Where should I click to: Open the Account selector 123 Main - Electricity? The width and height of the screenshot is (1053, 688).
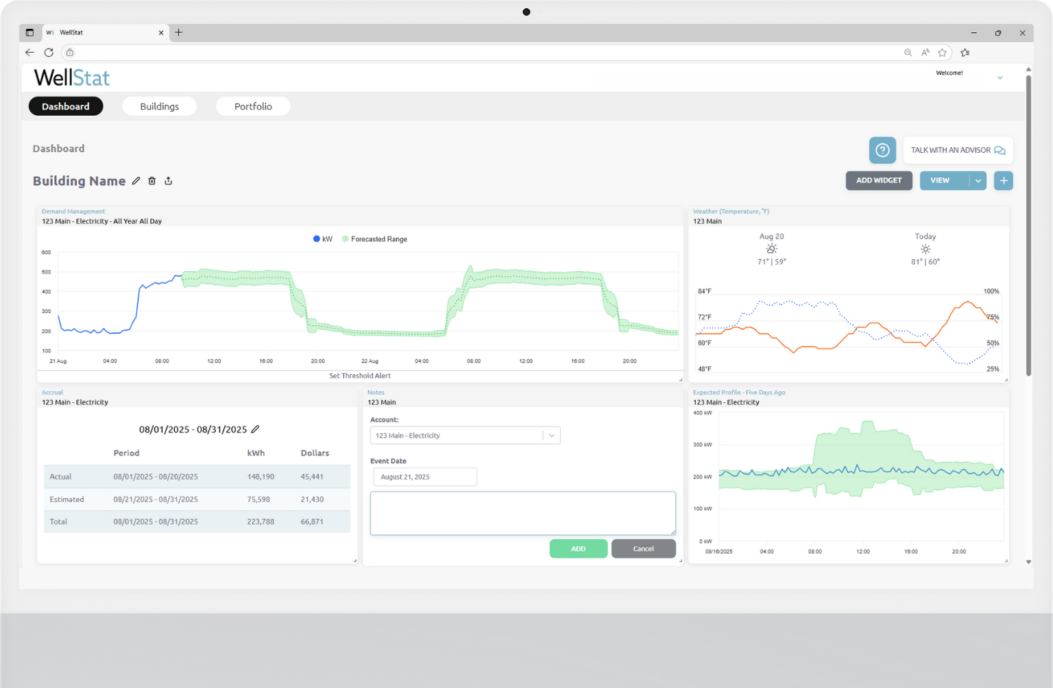(x=465, y=436)
